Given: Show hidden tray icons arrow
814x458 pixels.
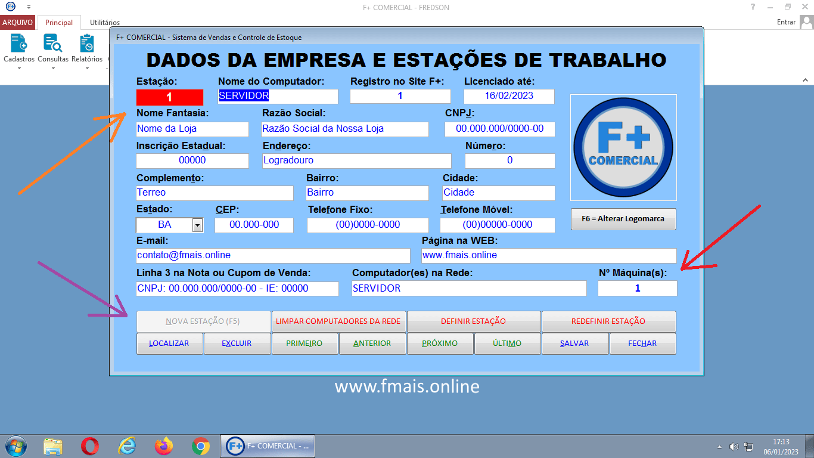Looking at the screenshot, I should [719, 447].
